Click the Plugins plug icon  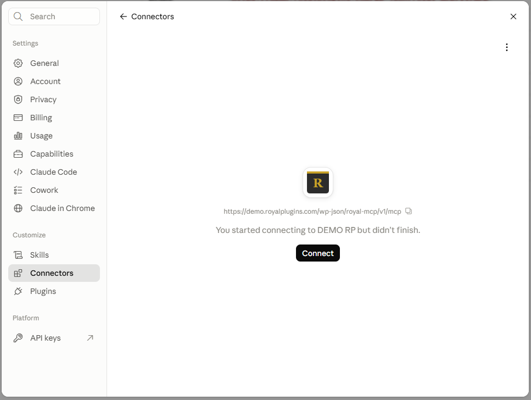[x=18, y=291]
